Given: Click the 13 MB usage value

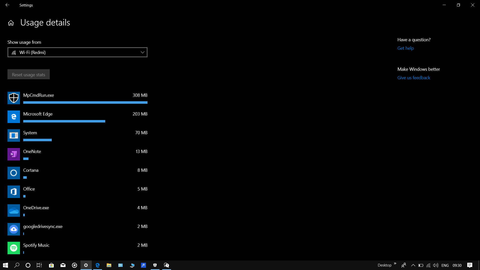Looking at the screenshot, I should click(x=141, y=151).
